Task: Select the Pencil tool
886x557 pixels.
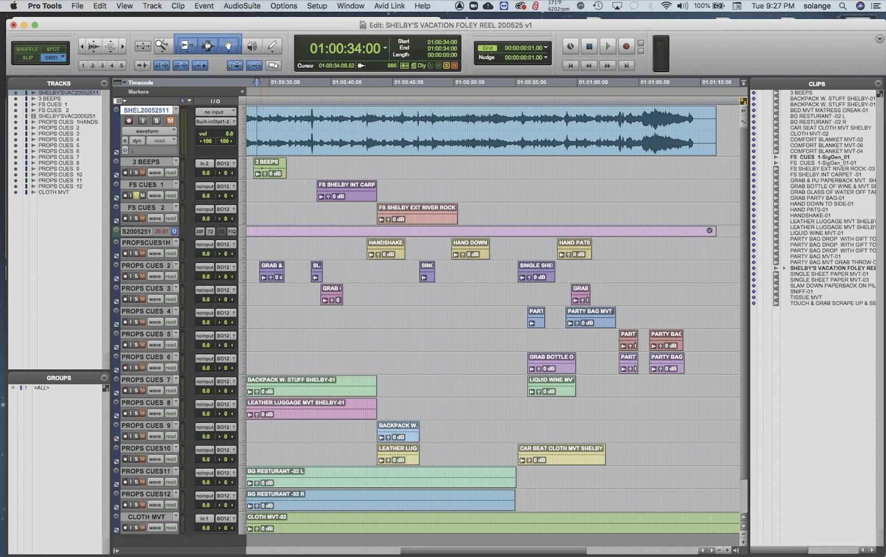Action: pos(272,46)
